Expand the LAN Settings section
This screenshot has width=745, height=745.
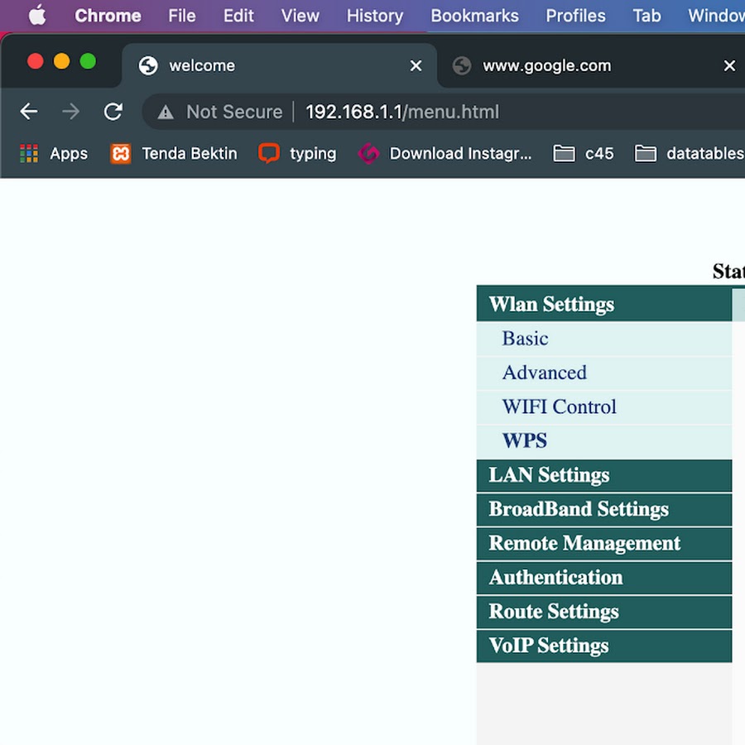tap(549, 475)
